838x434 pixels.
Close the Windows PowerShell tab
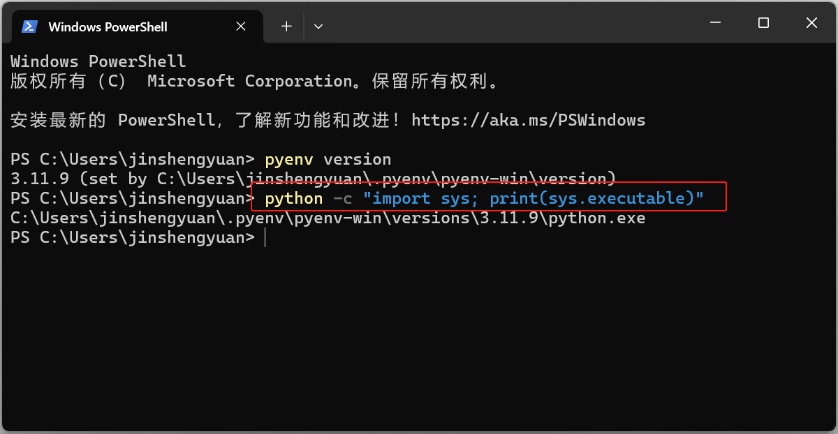point(241,27)
